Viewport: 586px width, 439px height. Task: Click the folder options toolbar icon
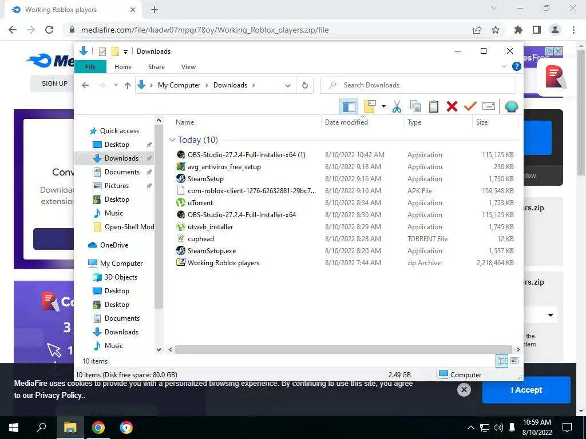pyautogui.click(x=370, y=106)
